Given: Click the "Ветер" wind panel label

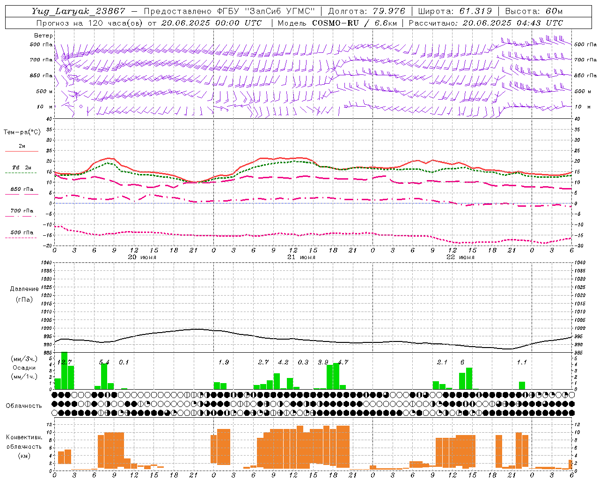Looking at the screenshot, I should click(x=44, y=36).
